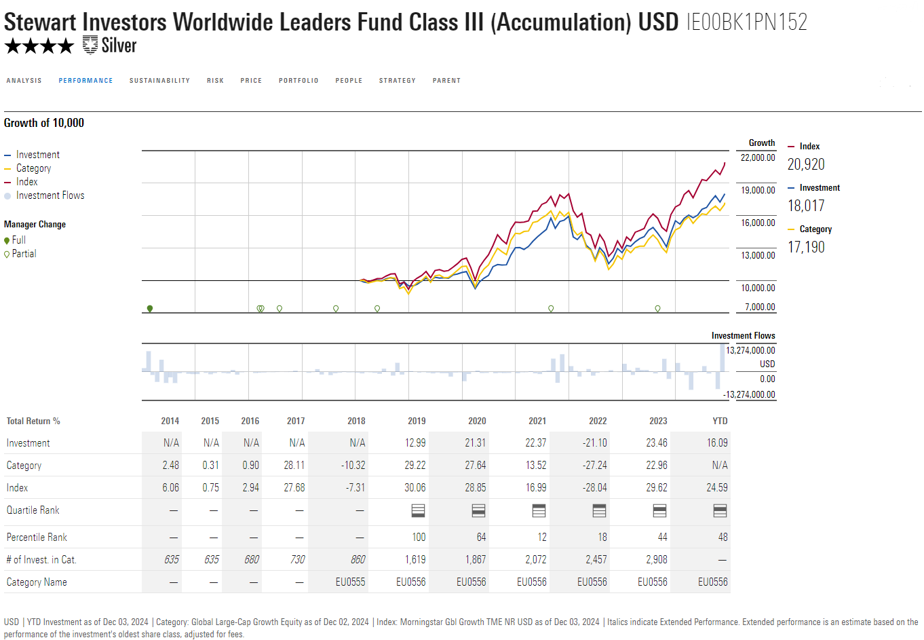
Task: Click the Category Name row label
Action: (37, 582)
